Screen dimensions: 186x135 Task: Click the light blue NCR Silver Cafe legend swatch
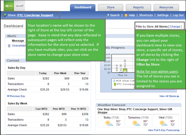point(114,81)
